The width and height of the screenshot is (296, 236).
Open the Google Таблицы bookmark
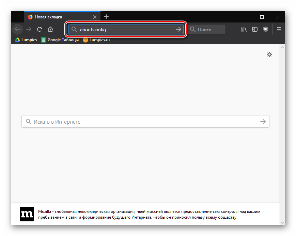click(x=60, y=40)
